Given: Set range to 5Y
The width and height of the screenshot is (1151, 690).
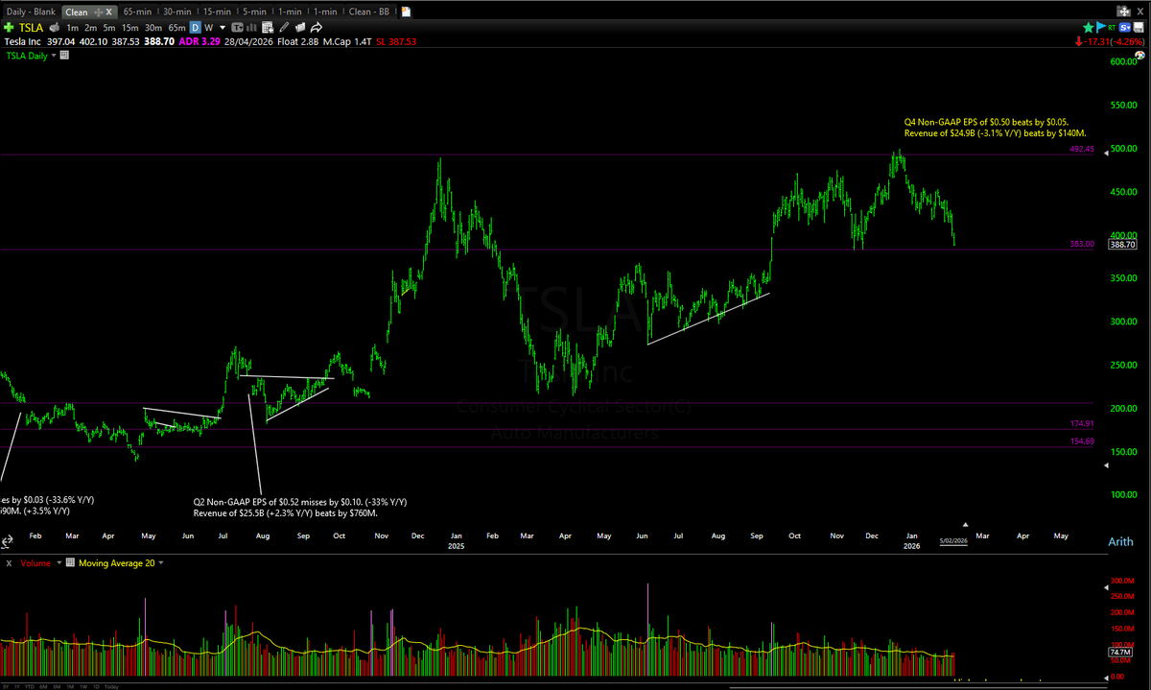Looking at the screenshot, I should [x=6, y=686].
